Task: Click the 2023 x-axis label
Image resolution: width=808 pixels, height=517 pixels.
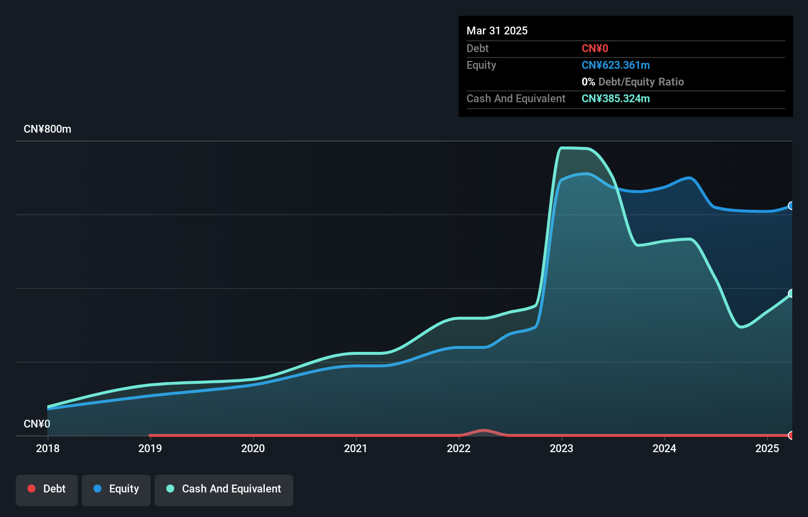Action: [x=561, y=448]
